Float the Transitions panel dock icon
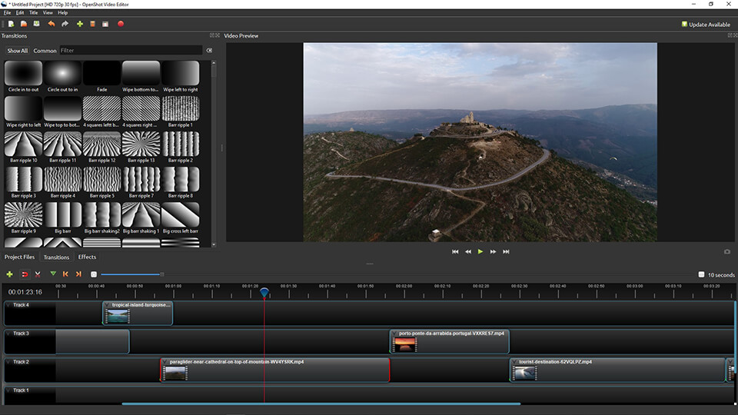Image resolution: width=738 pixels, height=415 pixels. pyautogui.click(x=212, y=35)
